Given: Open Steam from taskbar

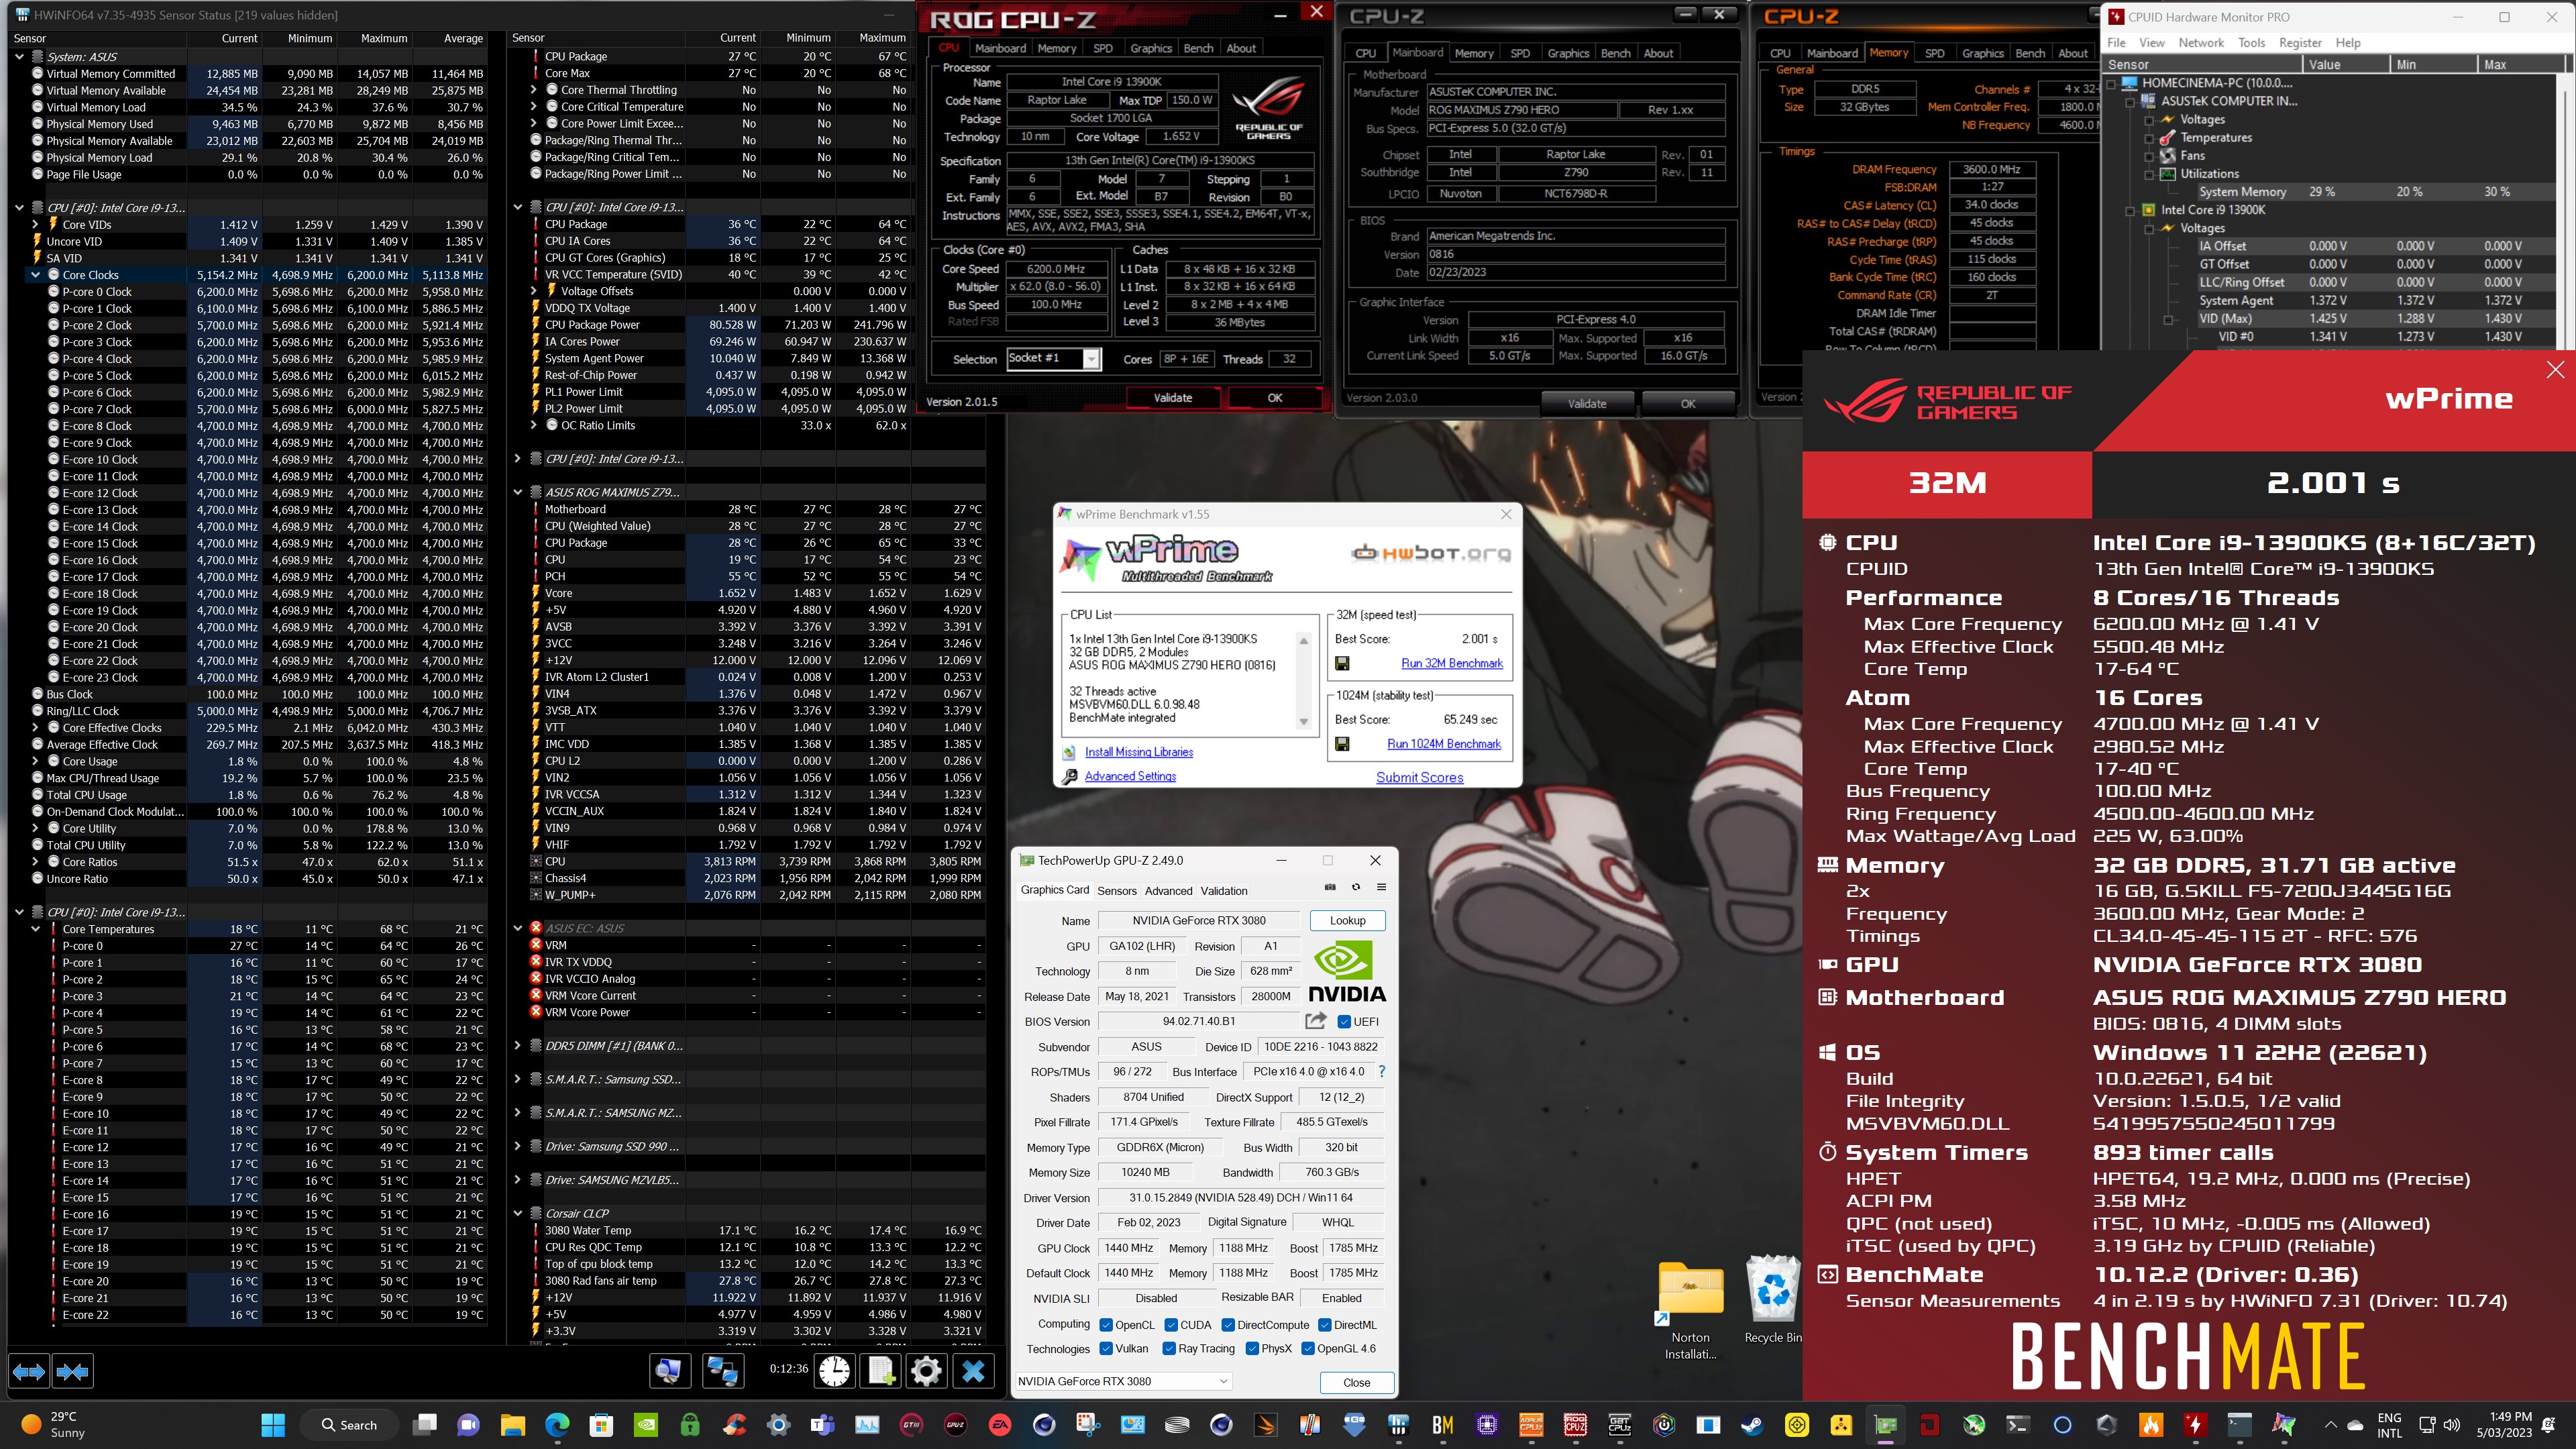Looking at the screenshot, I should (x=1752, y=1424).
